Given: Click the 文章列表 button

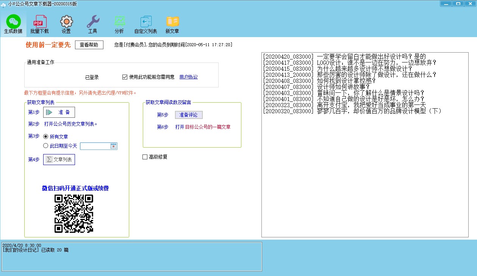Looking at the screenshot, I should point(59,160).
